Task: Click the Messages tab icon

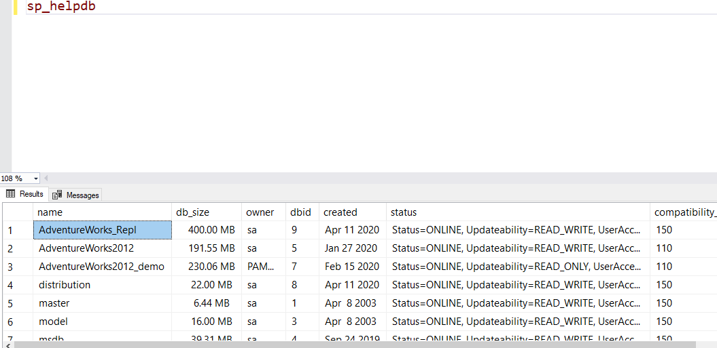Action: 57,195
